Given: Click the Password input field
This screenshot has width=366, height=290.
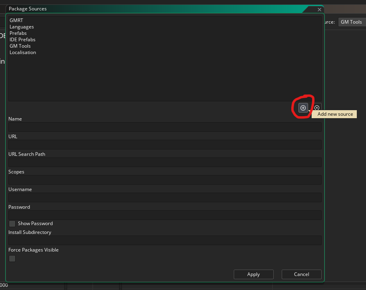Looking at the screenshot, I should [165, 215].
